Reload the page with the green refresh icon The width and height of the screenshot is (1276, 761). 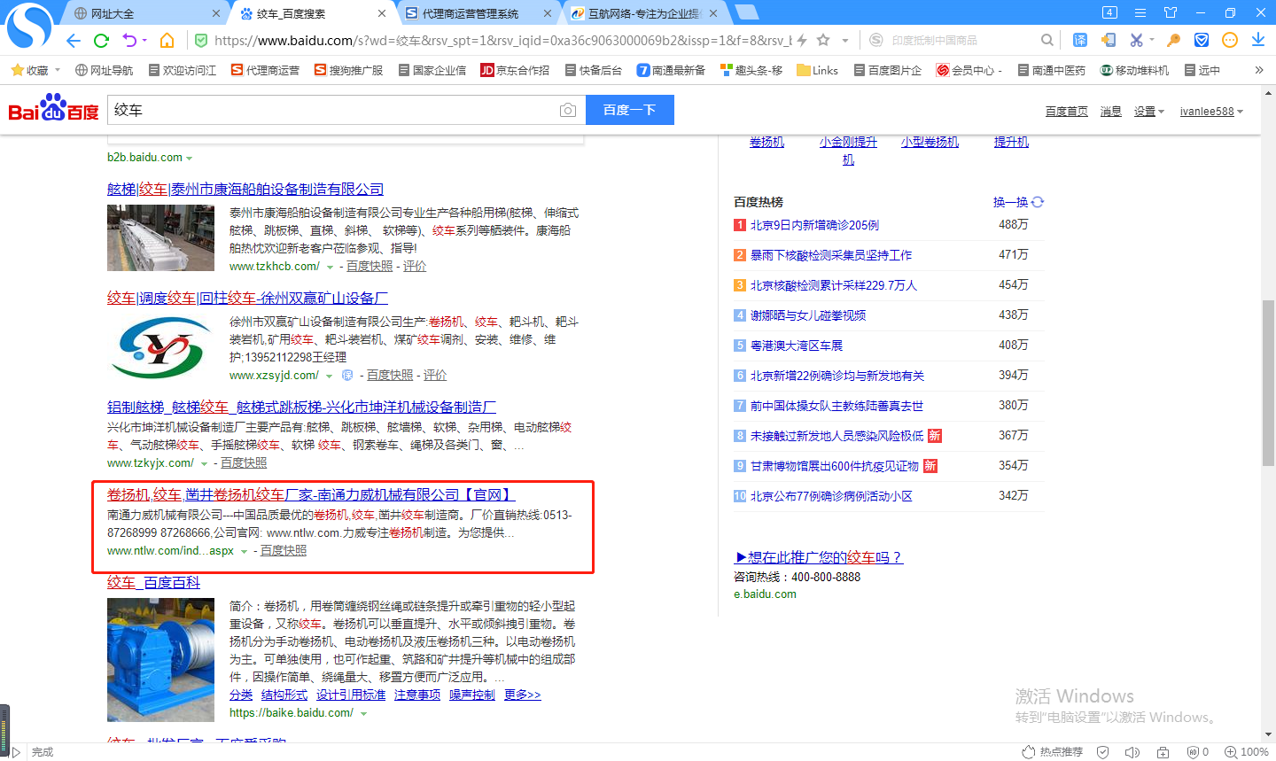click(101, 41)
